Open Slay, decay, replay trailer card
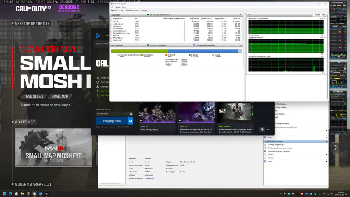Screen dimensions: 350x197 (157, 118)
